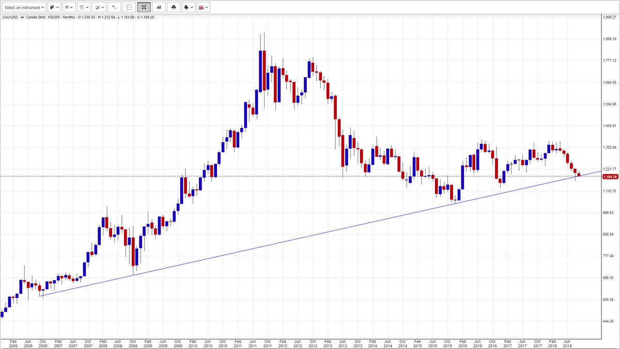Click the Jun 2018 time axis label

click(x=567, y=344)
